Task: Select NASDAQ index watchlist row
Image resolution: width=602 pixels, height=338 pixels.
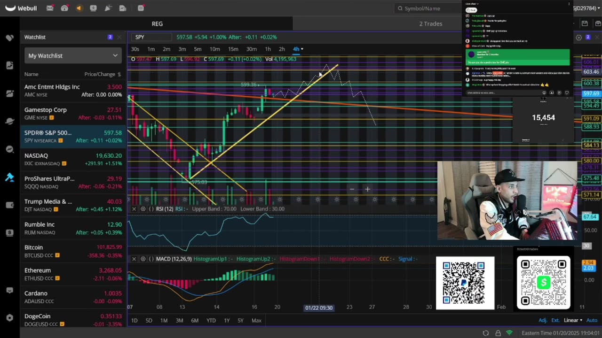Action: tap(73, 159)
